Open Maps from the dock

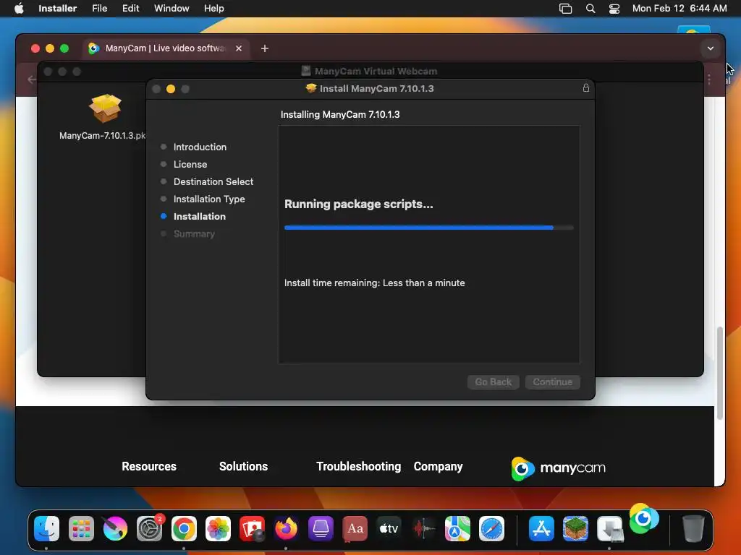[457, 528]
